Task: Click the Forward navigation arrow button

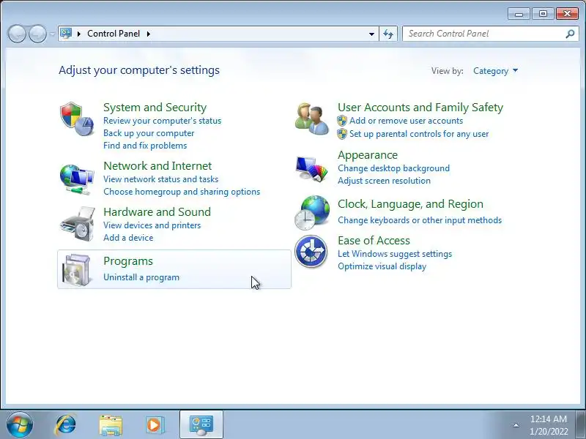Action: click(x=37, y=34)
